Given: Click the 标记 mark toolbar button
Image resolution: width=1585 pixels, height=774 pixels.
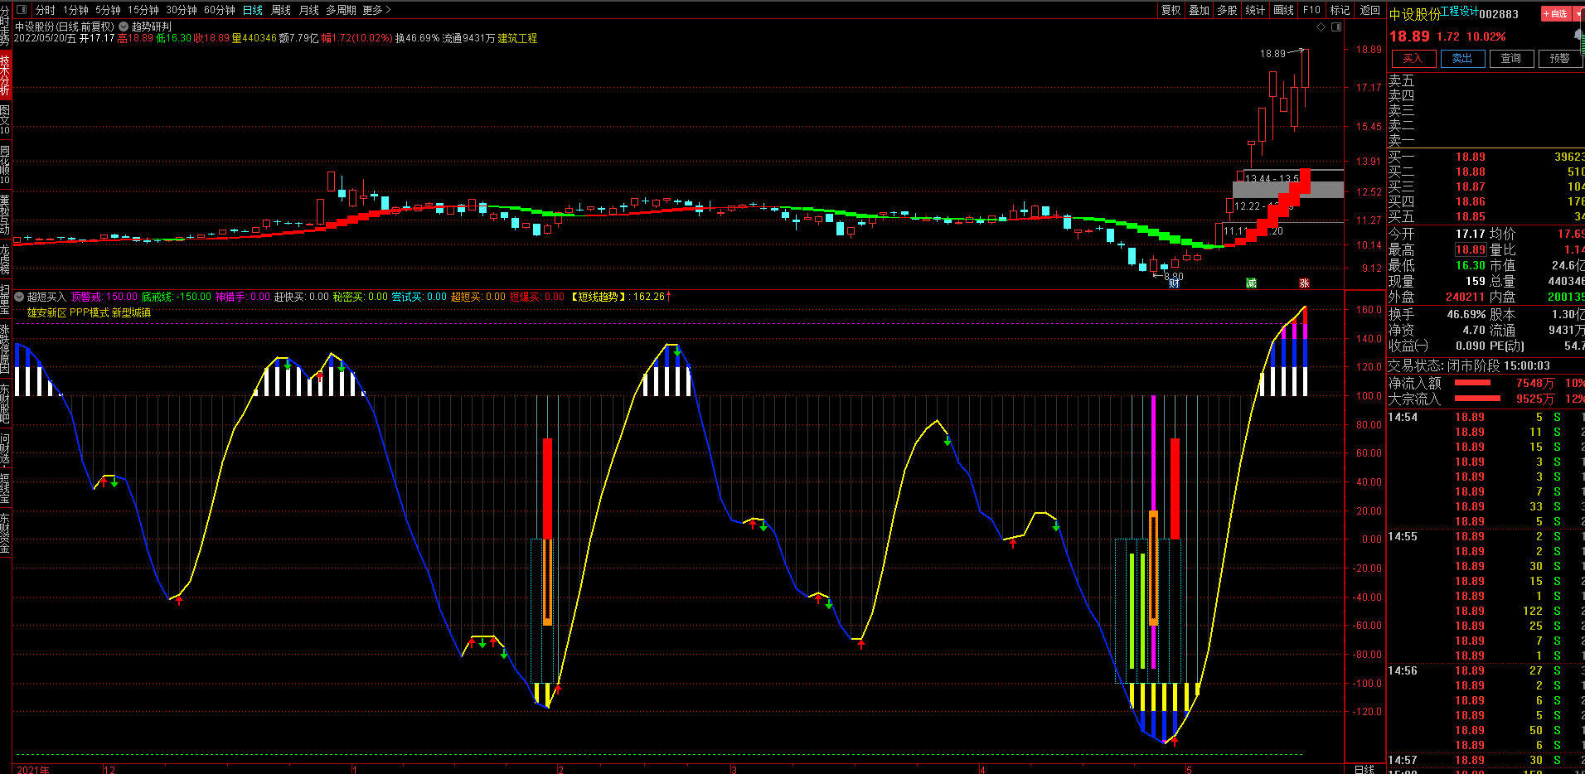Looking at the screenshot, I should click(1340, 10).
